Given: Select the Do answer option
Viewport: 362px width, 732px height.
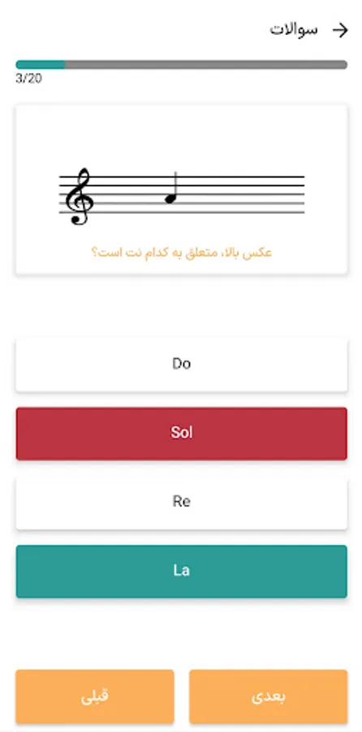Looking at the screenshot, I should click(x=181, y=364).
